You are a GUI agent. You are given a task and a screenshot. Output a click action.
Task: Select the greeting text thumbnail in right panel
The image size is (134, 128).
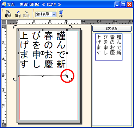point(109,47)
